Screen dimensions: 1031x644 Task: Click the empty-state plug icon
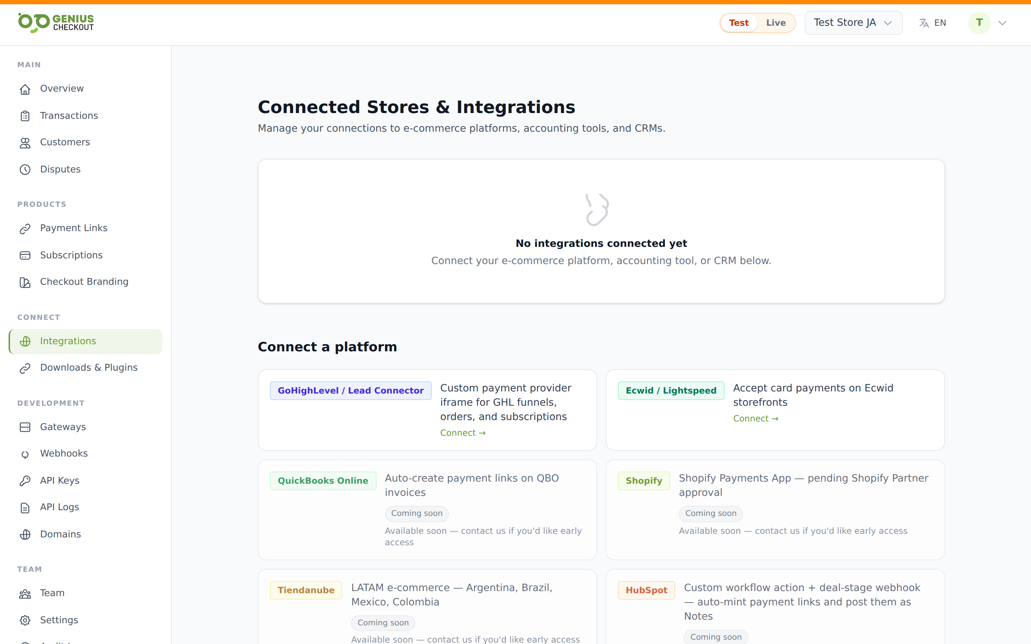[x=597, y=210]
